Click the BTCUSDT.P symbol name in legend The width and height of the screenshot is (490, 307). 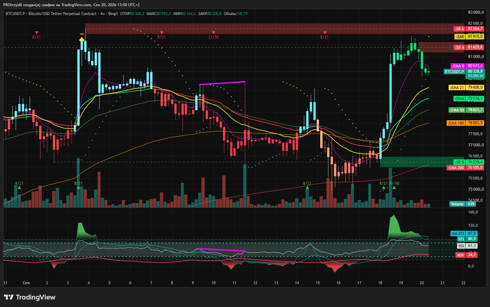click(15, 14)
